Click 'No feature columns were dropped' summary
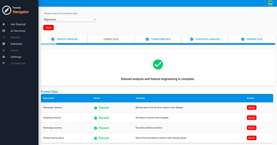 pyautogui.click(x=152, y=118)
